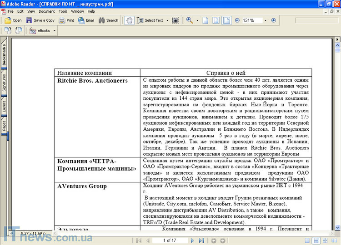The height and width of the screenshot is (245, 341).
Task: Choose the Snapshot camera tool
Action: pos(175,20)
